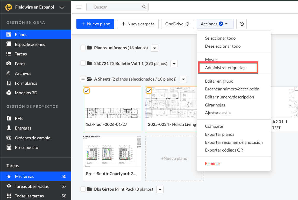Open the Pre---South-Courtyard plan thumbnail
The image size is (298, 200).
112,152
